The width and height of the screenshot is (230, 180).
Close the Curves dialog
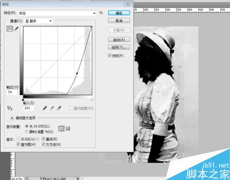click(x=128, y=4)
